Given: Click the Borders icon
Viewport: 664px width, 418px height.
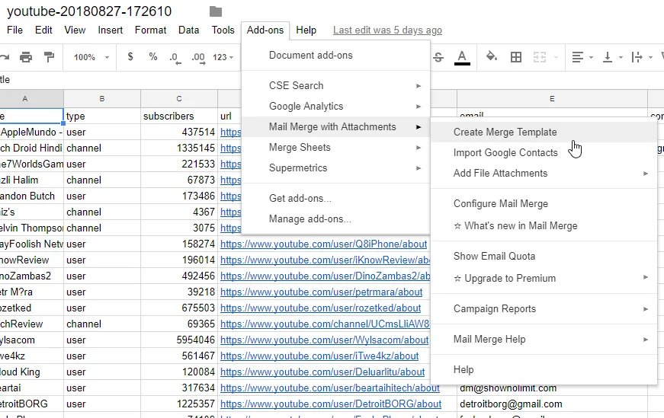Looking at the screenshot, I should click(x=516, y=57).
